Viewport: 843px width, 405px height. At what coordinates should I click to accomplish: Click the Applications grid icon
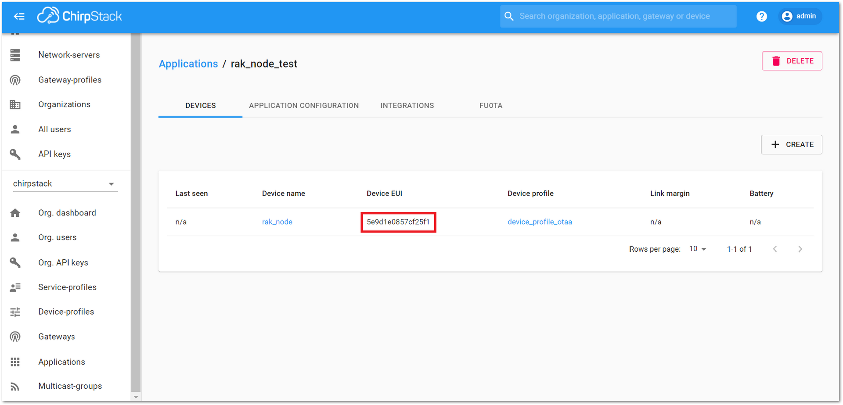[15, 362]
